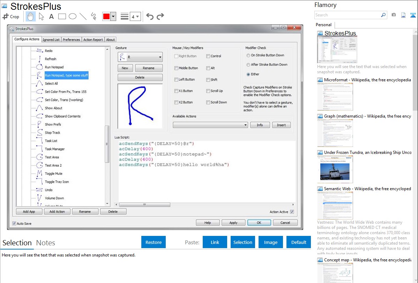The width and height of the screenshot is (418, 283).
Task: Click the gesture icon beside Run Notepad
Action: pos(39,67)
